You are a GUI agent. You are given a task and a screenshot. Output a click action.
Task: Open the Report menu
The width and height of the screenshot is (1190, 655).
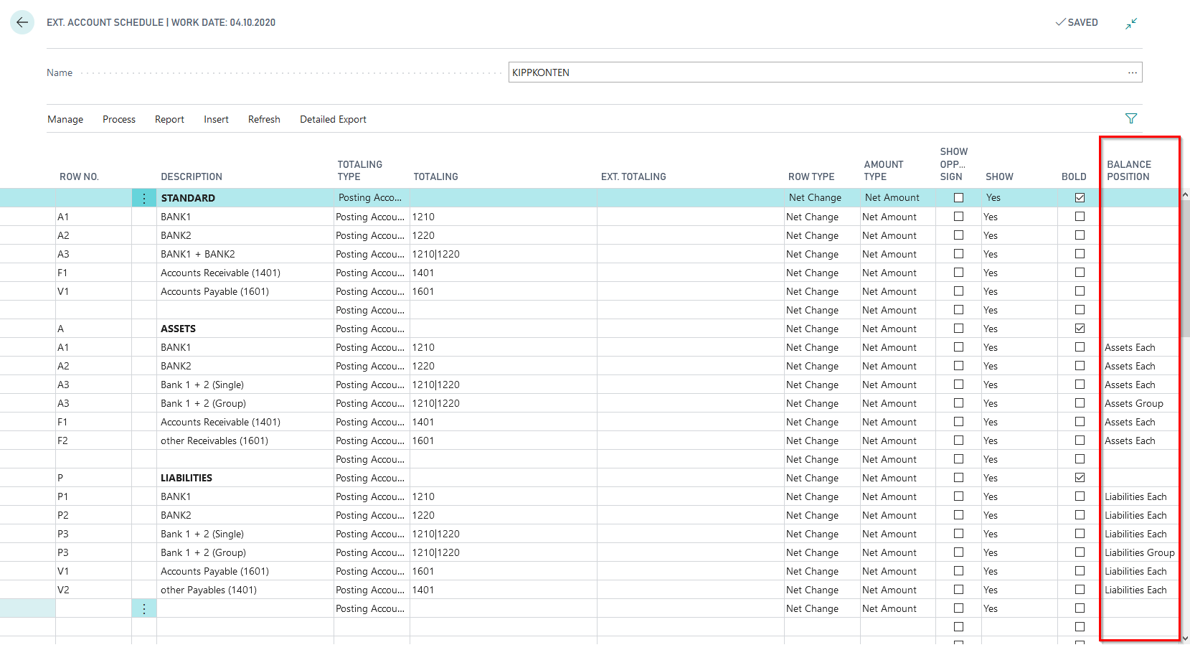[169, 119]
